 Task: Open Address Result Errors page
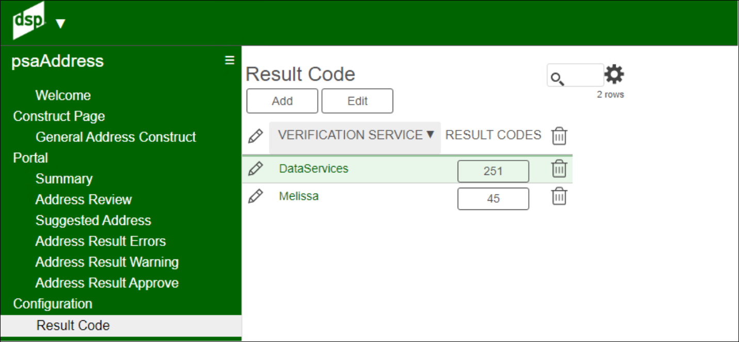point(101,241)
